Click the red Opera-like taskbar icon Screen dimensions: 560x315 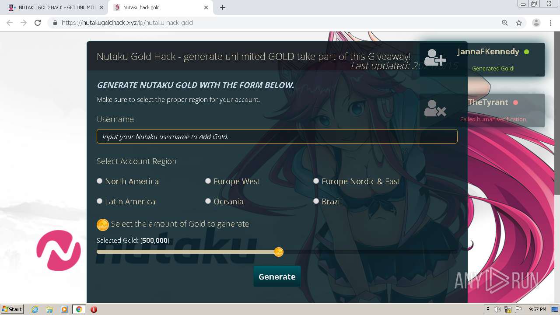(x=94, y=309)
